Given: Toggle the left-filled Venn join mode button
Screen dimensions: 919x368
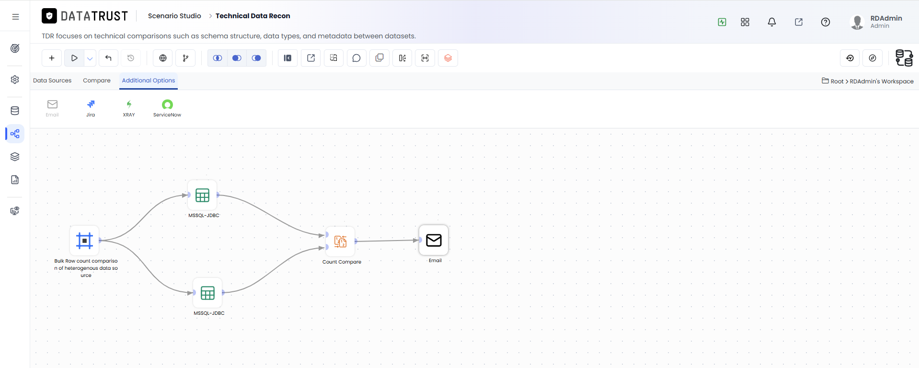Looking at the screenshot, I should (237, 58).
